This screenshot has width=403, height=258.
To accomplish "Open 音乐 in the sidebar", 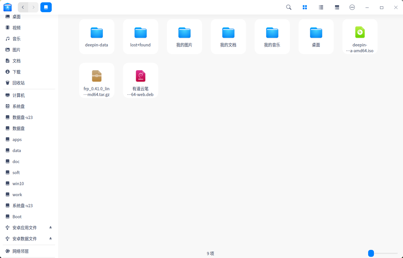I will coord(29,39).
